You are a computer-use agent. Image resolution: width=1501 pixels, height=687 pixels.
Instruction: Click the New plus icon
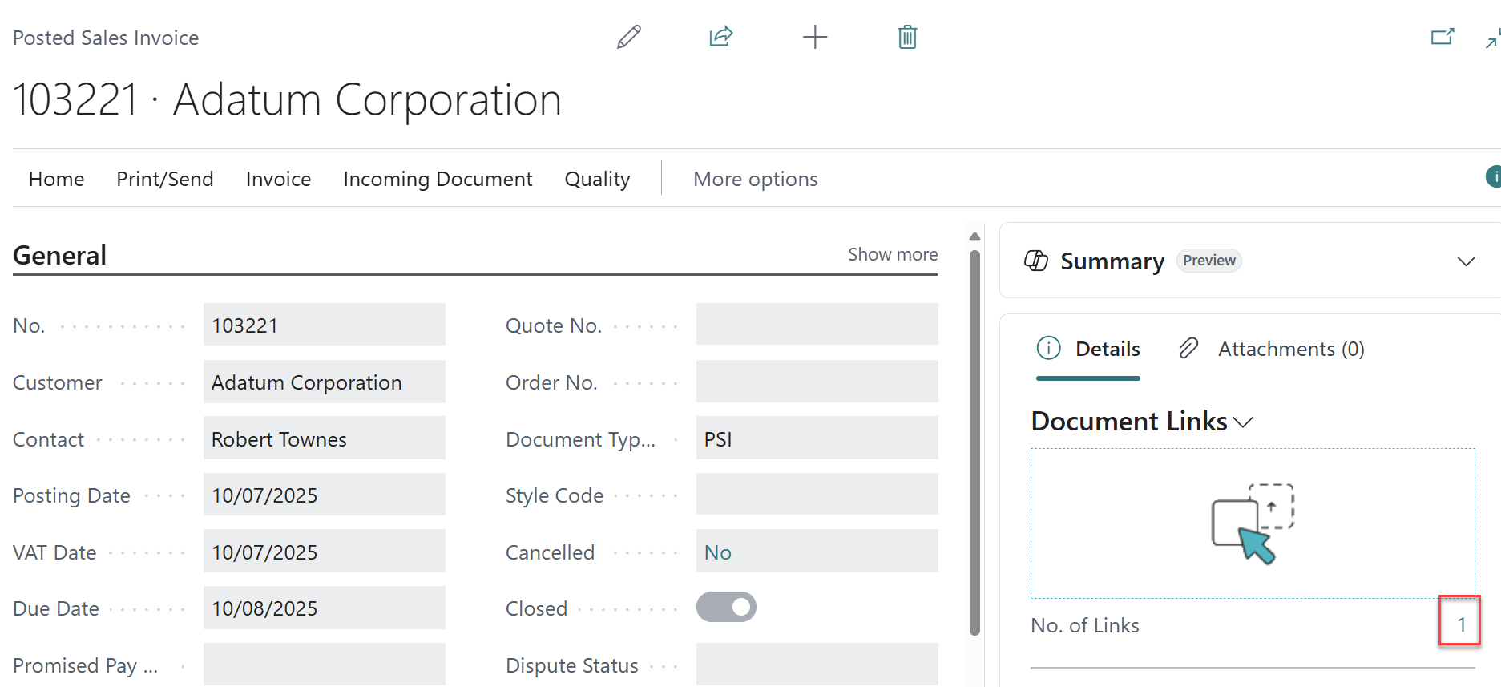click(x=815, y=37)
